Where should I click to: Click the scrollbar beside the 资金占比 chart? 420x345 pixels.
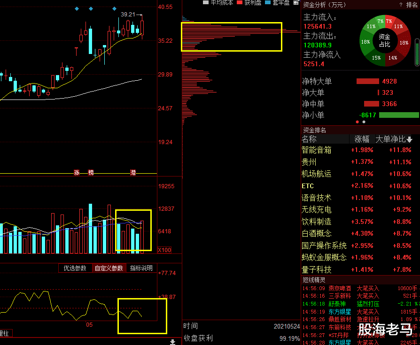pyautogui.click(x=417, y=52)
